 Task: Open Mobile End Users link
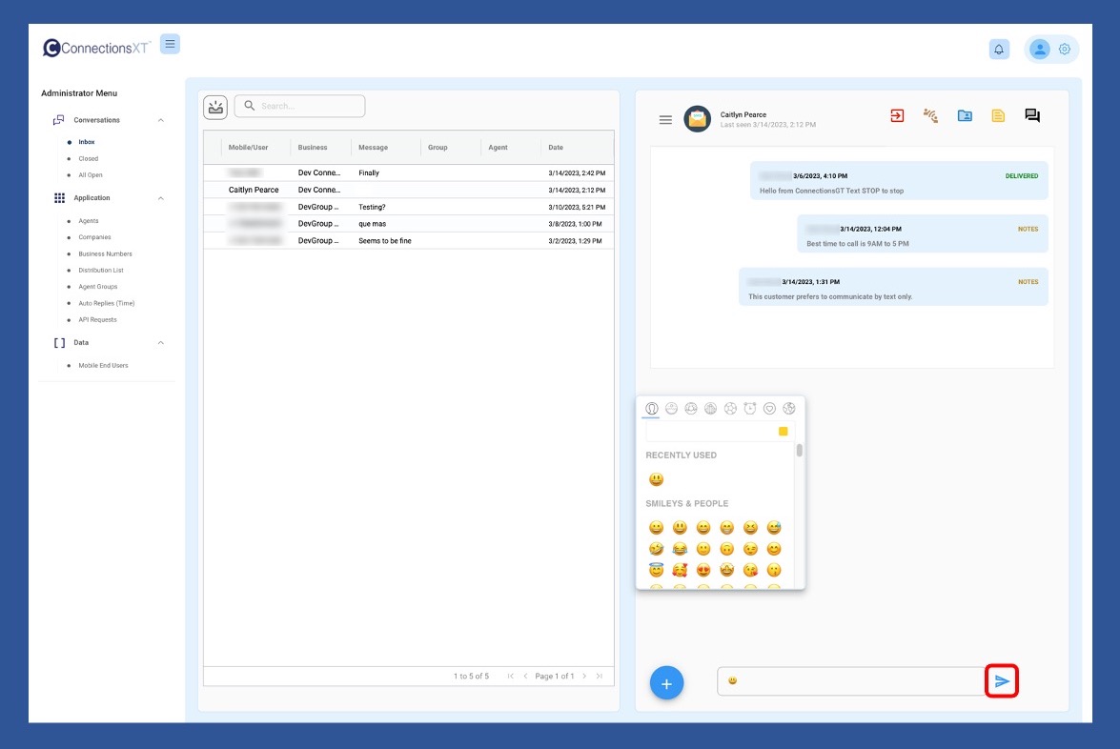point(103,366)
